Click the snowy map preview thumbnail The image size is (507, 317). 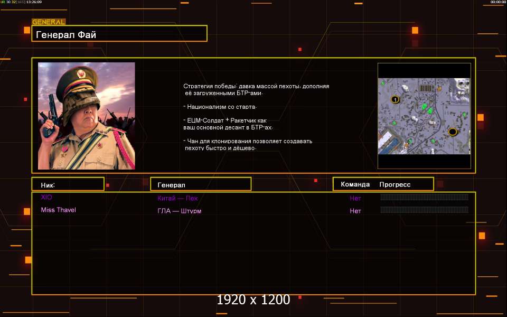click(x=424, y=116)
